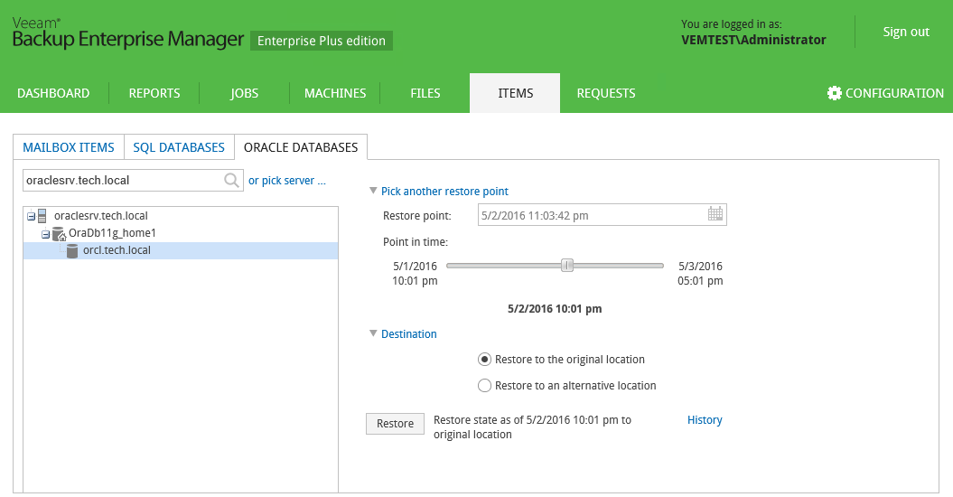Select the Oracle Databases subtab
Image resolution: width=953 pixels, height=497 pixels.
[301, 147]
